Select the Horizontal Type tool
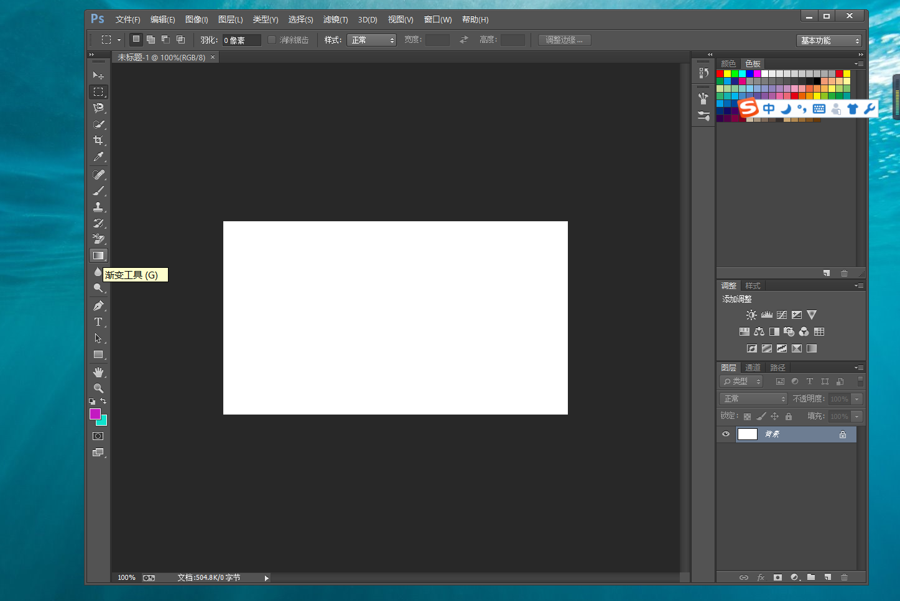This screenshot has height=601, width=900. 98,322
